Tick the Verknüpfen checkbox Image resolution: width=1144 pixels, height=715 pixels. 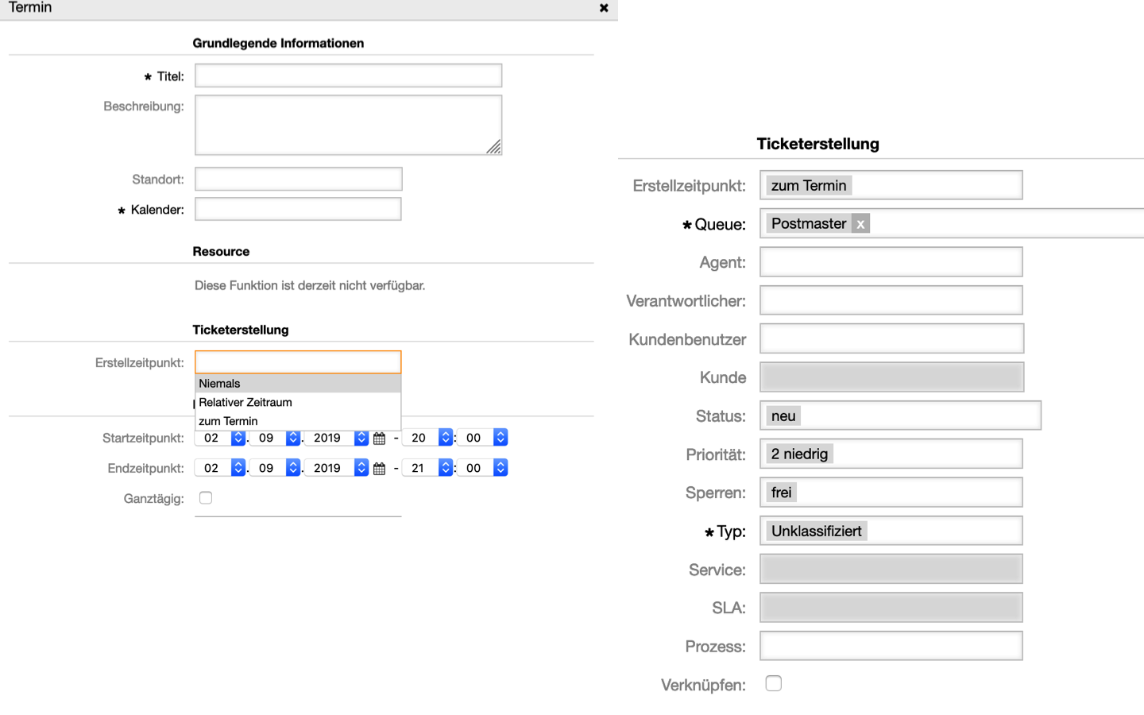pos(773,683)
